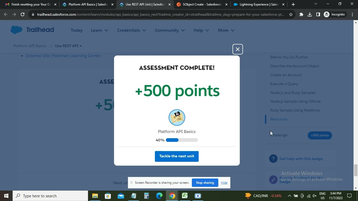Click the 40% progress bar

point(182,140)
